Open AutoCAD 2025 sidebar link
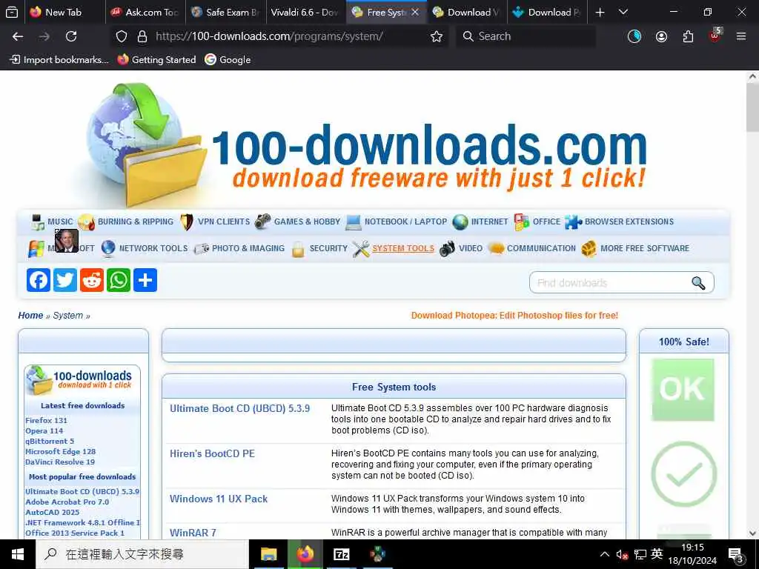759x569 pixels. [x=53, y=513]
